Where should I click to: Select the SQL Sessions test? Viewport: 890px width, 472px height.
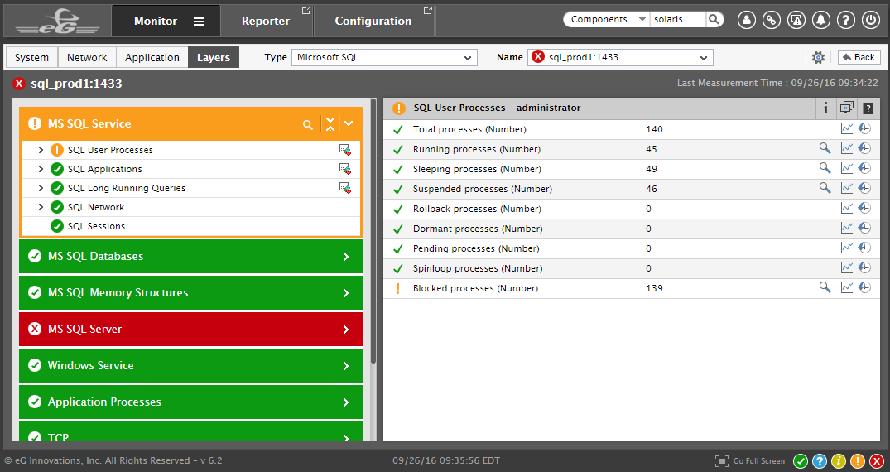[96, 226]
